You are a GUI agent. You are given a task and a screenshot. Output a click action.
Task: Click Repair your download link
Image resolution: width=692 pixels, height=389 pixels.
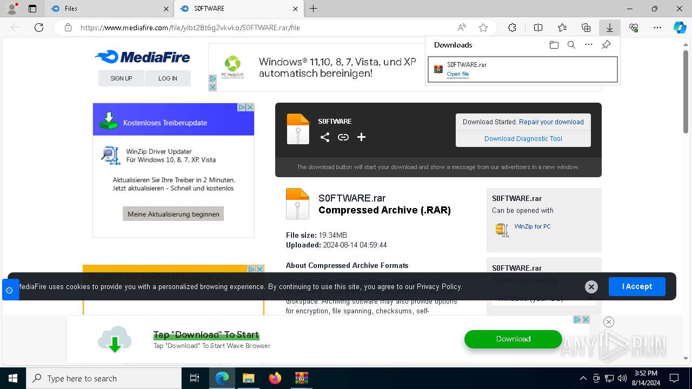tap(551, 122)
